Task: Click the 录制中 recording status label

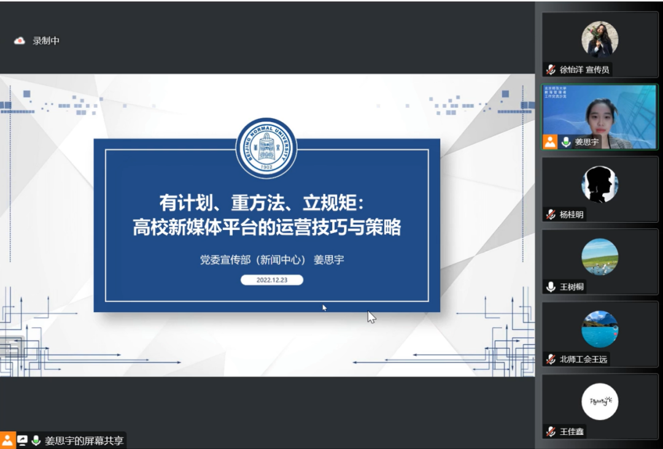Action: pos(46,41)
